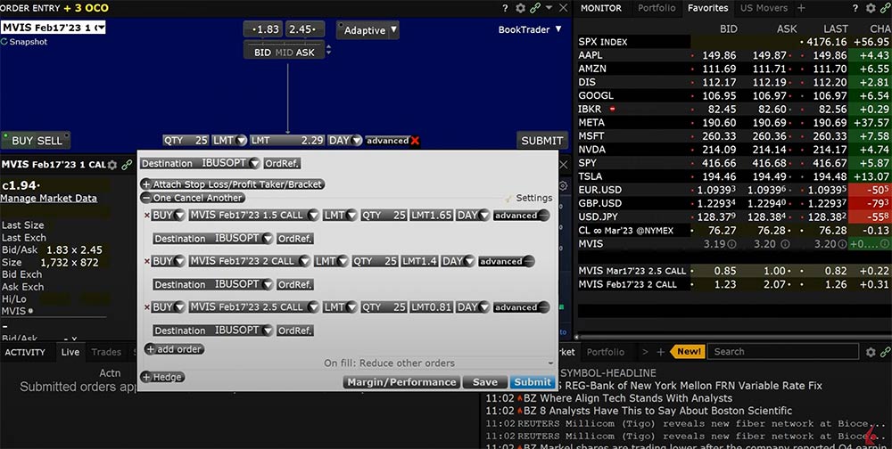
Task: Select TSLA row in Favorites
Action: 734,176
